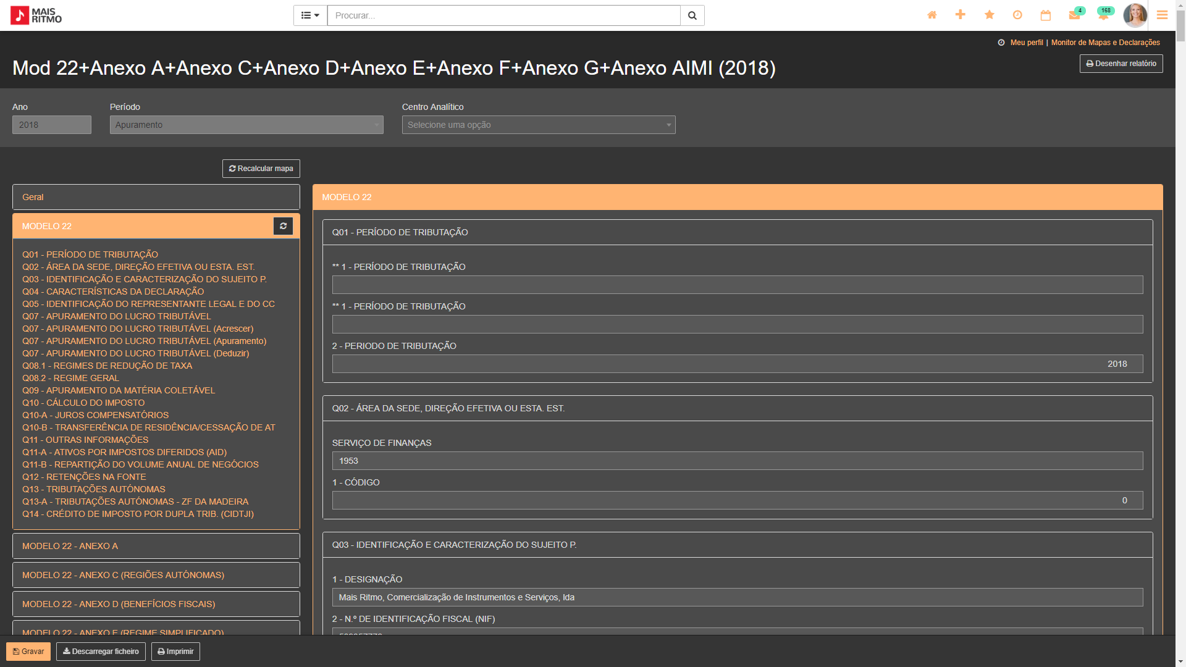The height and width of the screenshot is (667, 1186).
Task: Click the Mais Ritmo logo
Action: click(x=36, y=15)
